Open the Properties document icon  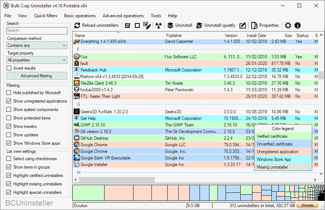[254, 26]
